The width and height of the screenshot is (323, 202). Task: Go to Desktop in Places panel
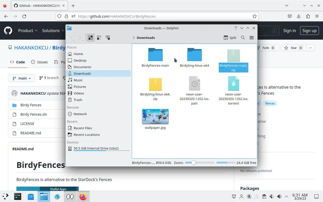pos(98,60)
